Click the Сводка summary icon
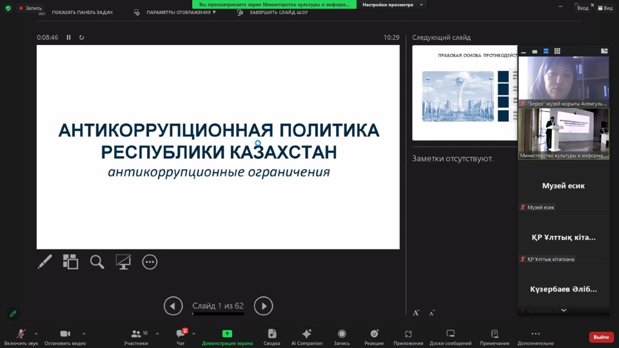Viewport: 619px width, 348px height. click(272, 334)
